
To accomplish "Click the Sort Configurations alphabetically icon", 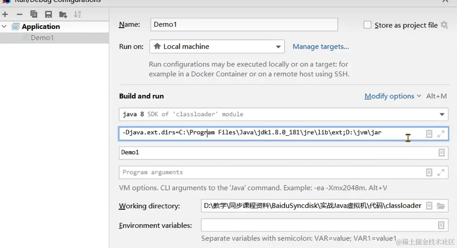I will coord(77,14).
